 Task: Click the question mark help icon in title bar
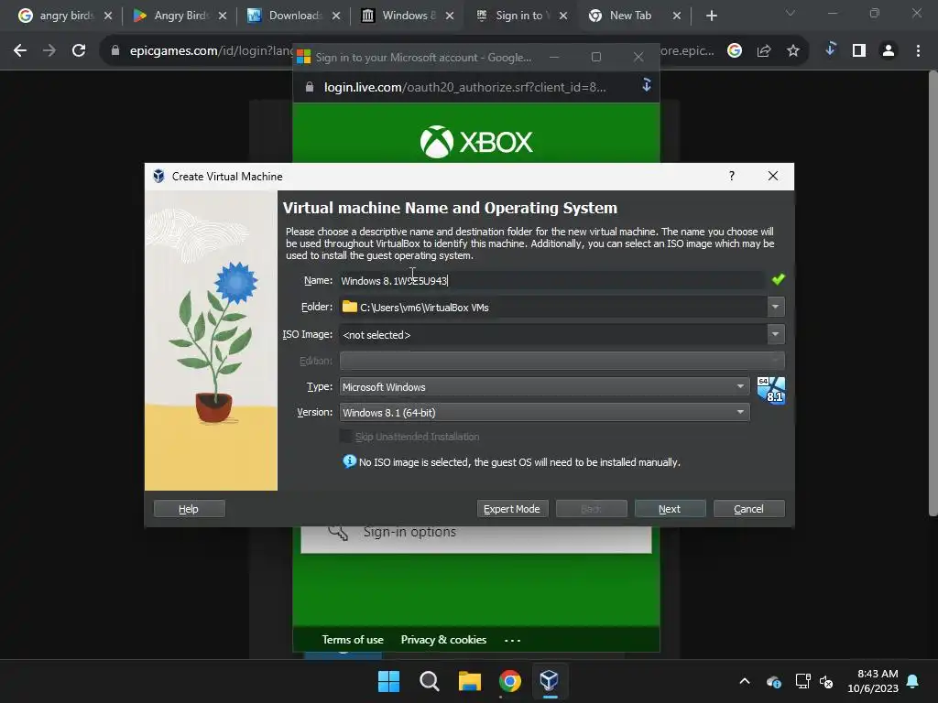click(x=732, y=176)
